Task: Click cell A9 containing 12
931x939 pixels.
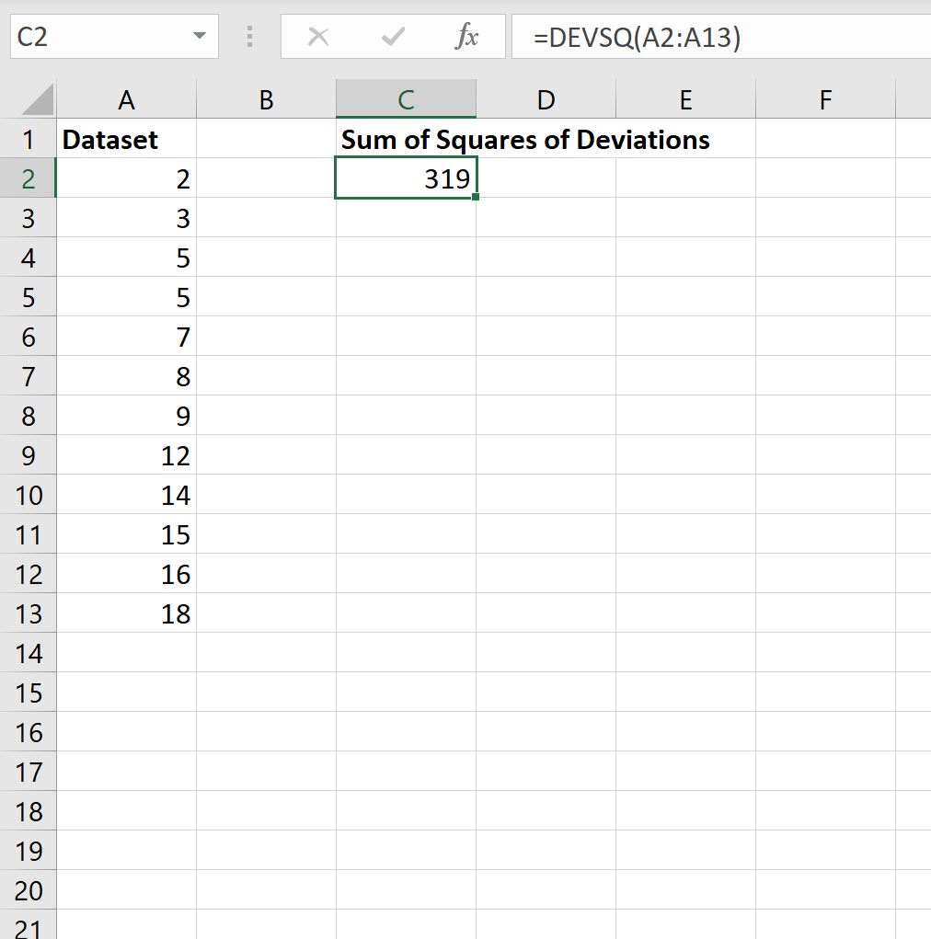Action: 126,455
